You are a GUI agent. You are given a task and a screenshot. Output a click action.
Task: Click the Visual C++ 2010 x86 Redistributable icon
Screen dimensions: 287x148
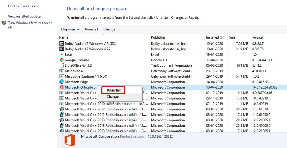tap(62, 104)
